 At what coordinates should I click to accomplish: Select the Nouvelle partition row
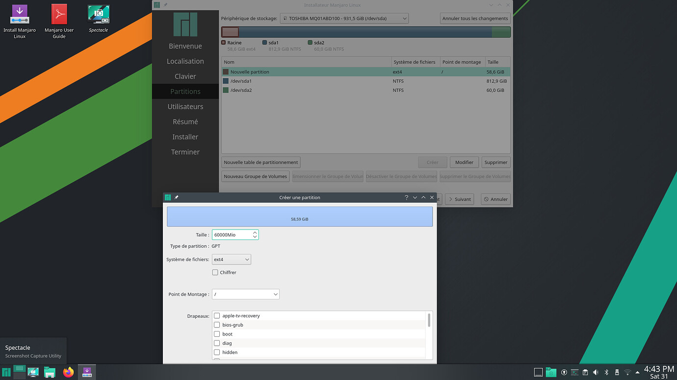[366, 72]
